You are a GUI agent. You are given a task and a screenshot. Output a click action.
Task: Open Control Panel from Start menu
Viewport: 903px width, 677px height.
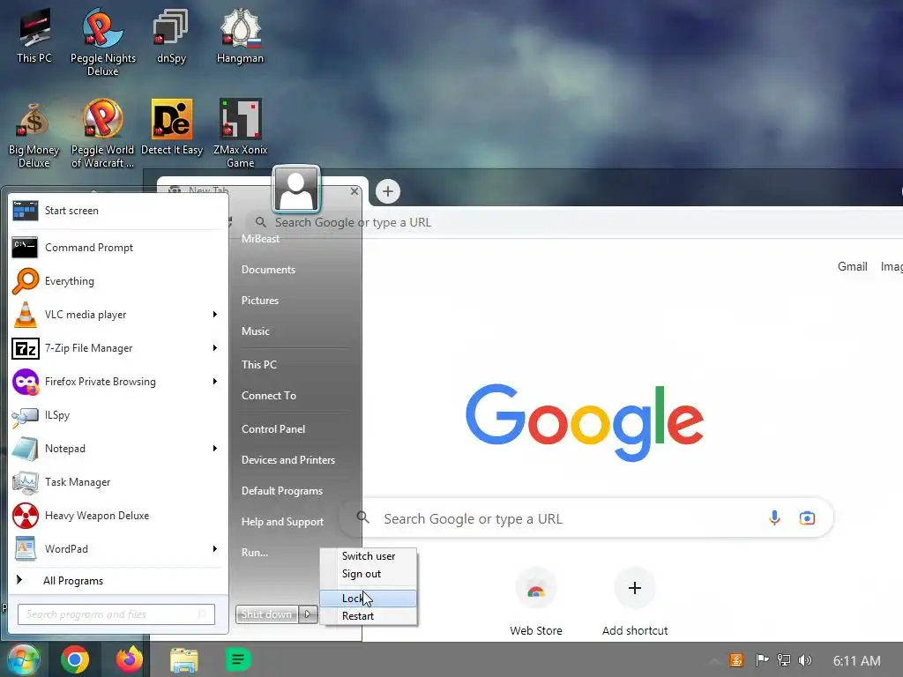273,429
